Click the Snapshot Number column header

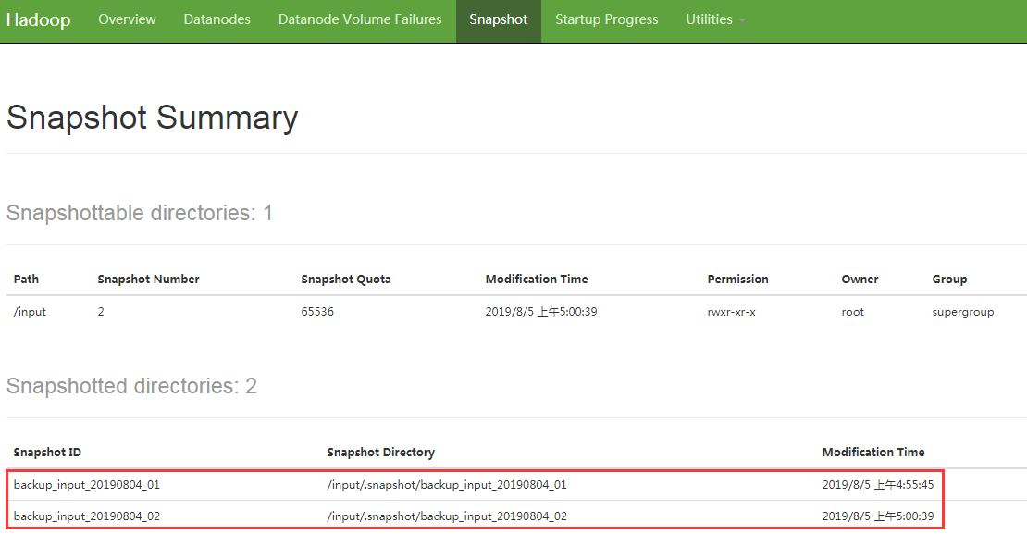click(148, 280)
